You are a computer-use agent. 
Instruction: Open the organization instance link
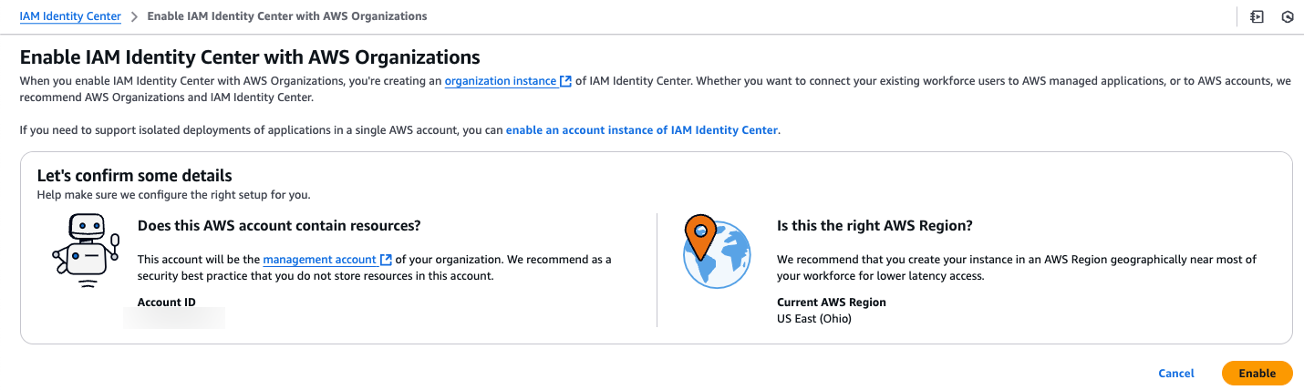point(501,81)
